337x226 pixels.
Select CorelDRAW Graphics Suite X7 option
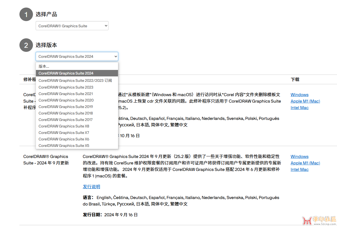click(77, 133)
